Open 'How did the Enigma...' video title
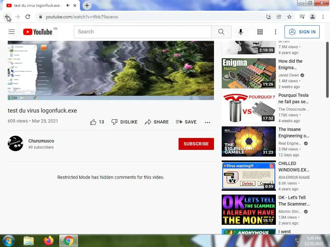 [x=290, y=64]
